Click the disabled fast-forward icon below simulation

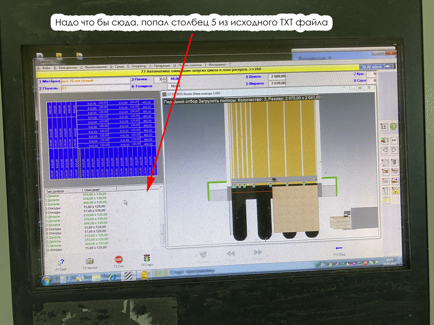click(258, 252)
